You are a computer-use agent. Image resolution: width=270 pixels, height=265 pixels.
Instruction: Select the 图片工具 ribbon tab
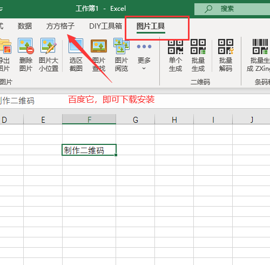[x=151, y=26]
